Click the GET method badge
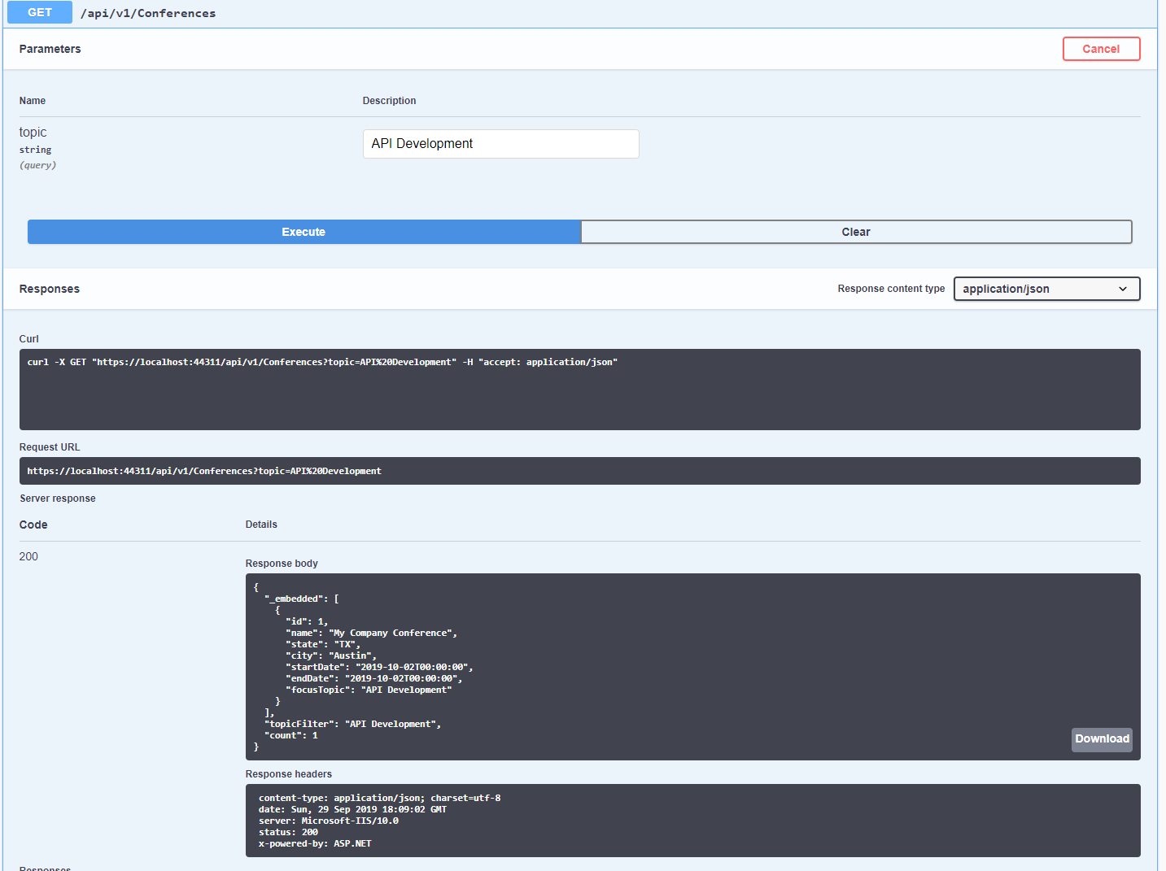1166x871 pixels. click(x=40, y=12)
